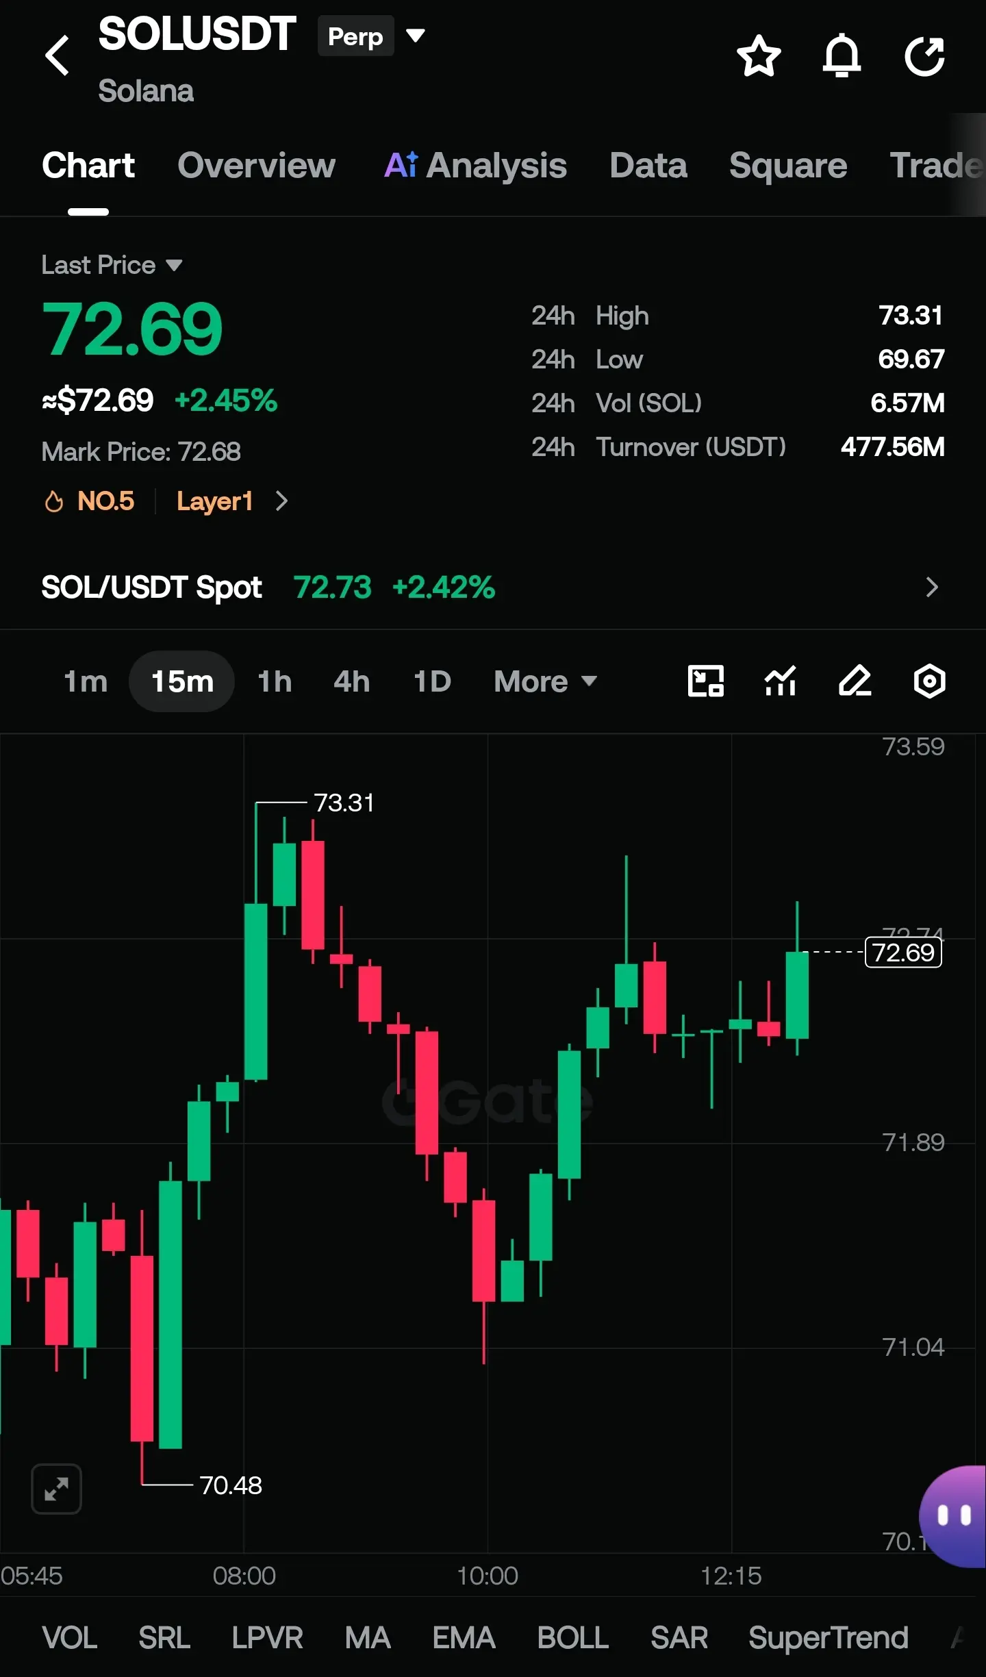Screen dimensions: 986x1677
Task: Switch to the Overview tab
Action: (x=257, y=166)
